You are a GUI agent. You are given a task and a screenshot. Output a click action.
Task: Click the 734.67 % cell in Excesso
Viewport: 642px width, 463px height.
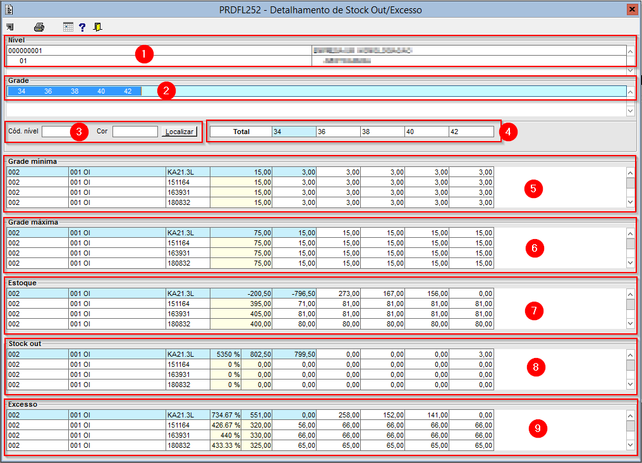coord(226,415)
